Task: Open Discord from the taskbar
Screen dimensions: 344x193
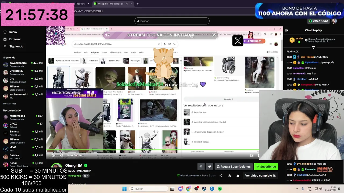Action: 180,189
